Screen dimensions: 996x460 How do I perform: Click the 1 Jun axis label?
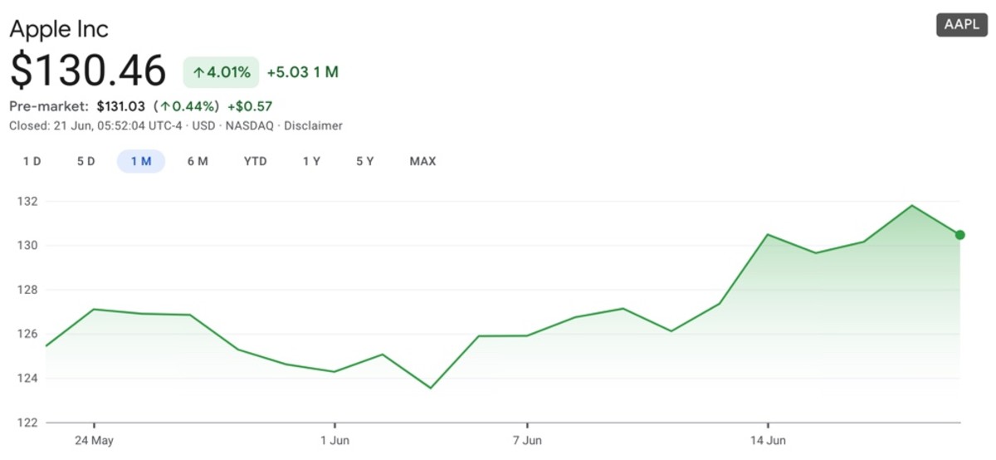click(334, 440)
